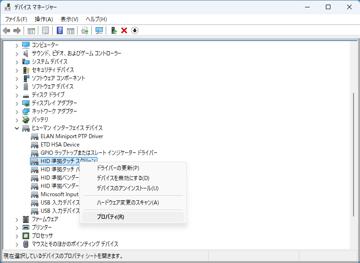Select the セキュリティ デバイス label

pyautogui.click(x=53, y=70)
